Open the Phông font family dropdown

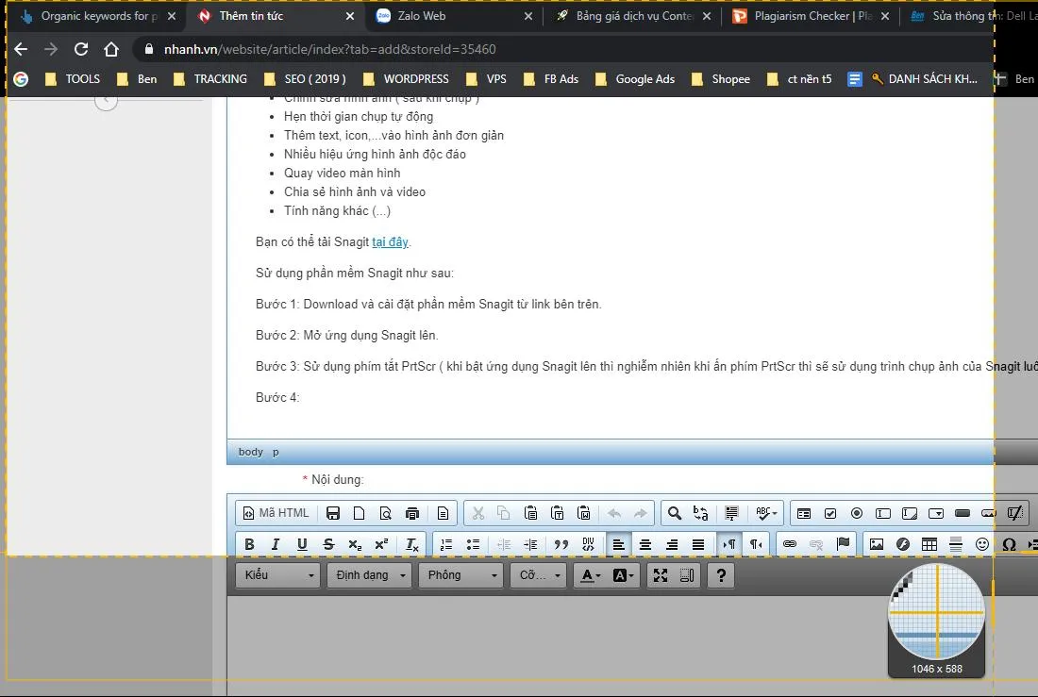(x=460, y=574)
